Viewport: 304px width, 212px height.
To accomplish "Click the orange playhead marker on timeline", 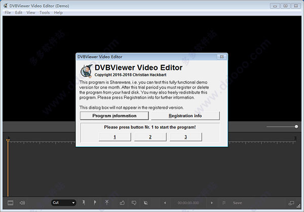I will (x=8, y=140).
